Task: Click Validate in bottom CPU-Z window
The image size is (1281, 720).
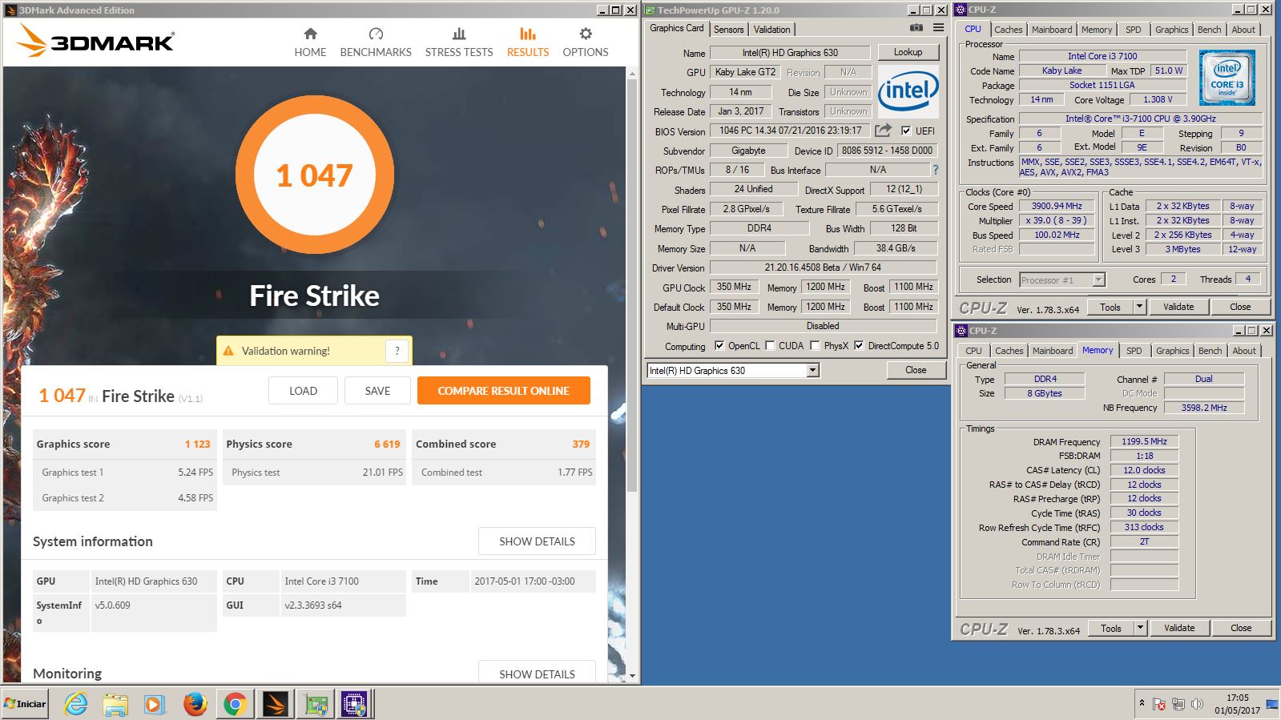Action: 1179,628
